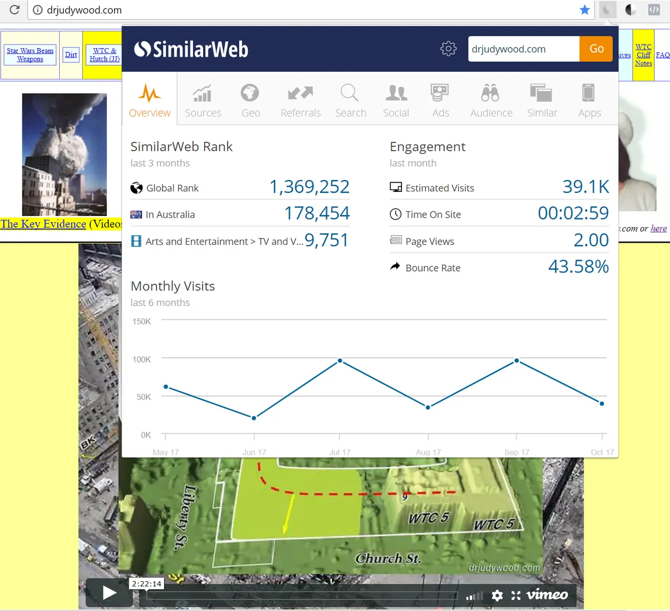The width and height of the screenshot is (670, 611).
Task: Click Global Rank value 1,369,252
Action: pos(309,187)
